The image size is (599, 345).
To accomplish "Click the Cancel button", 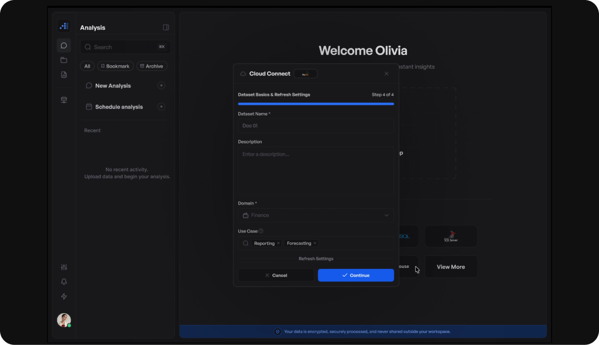I will click(276, 275).
